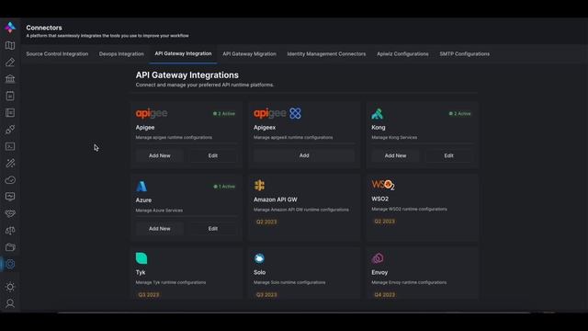Screen dimensions: 588x331
Task: Click Q4 2023 label under Envoy
Action: click(x=384, y=294)
